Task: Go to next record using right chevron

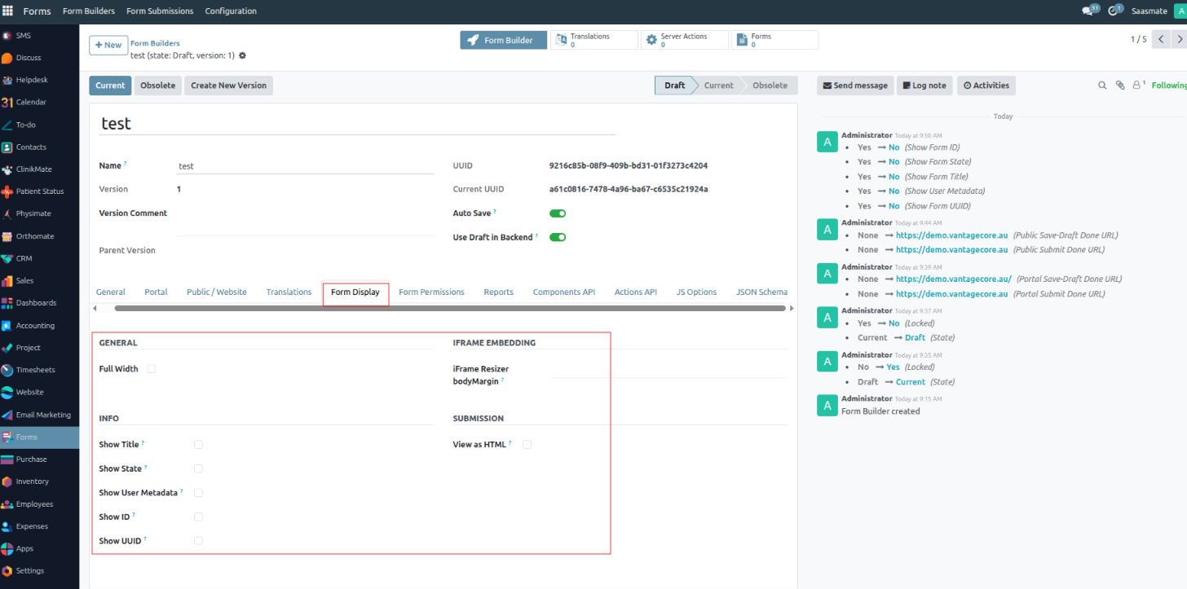Action: (1180, 39)
